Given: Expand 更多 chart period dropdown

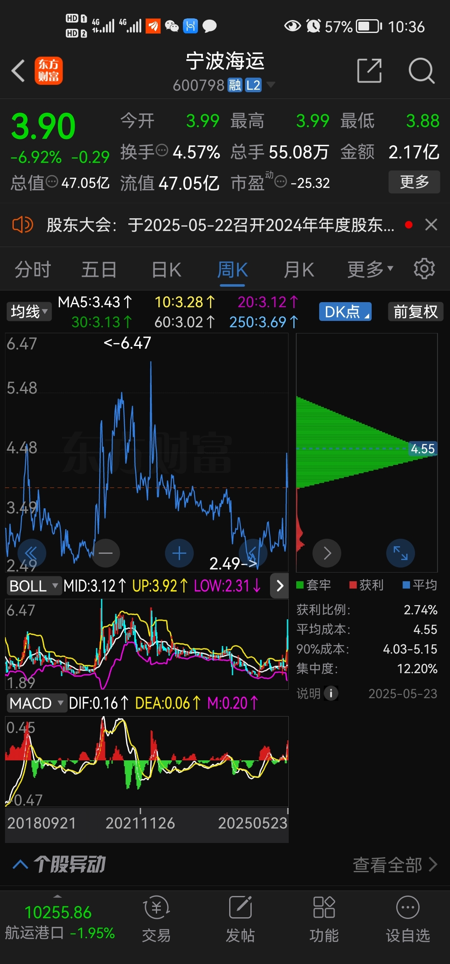Looking at the screenshot, I should pos(370,270).
